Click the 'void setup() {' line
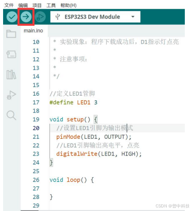The width and height of the screenshot is (191, 211). [x=73, y=119]
